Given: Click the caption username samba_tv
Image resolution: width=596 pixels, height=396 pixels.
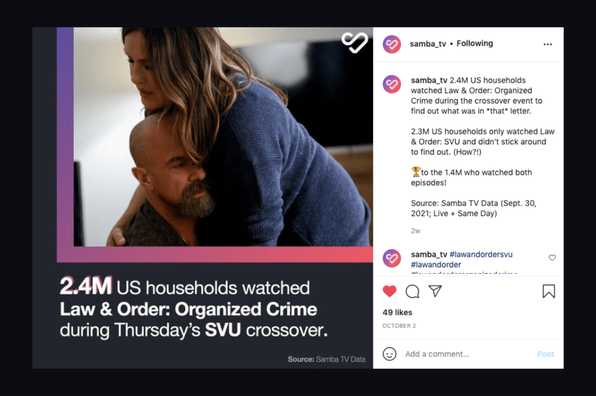Looking at the screenshot, I should pyautogui.click(x=429, y=80).
